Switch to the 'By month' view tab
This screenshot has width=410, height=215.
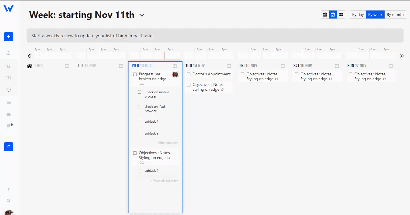(395, 14)
